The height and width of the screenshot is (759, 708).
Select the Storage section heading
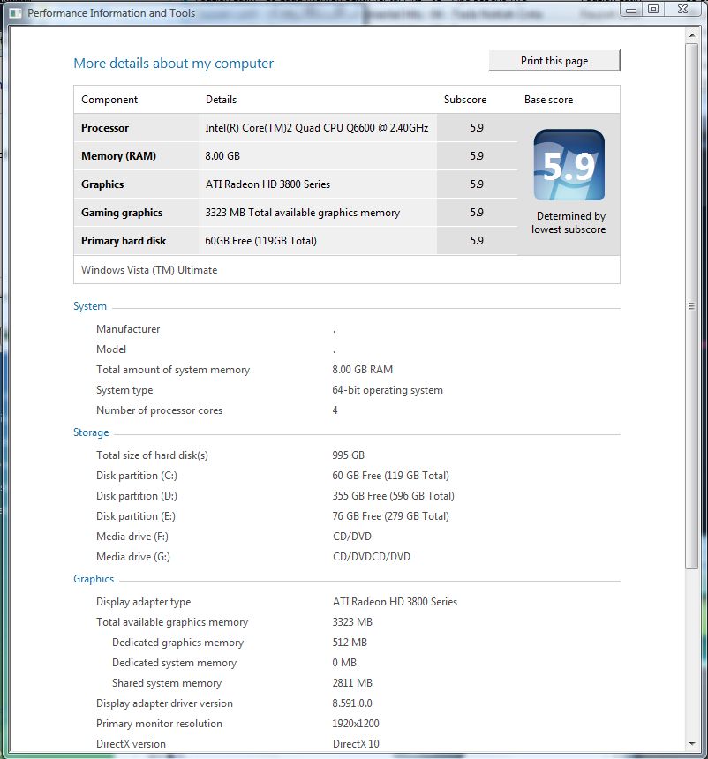[91, 432]
